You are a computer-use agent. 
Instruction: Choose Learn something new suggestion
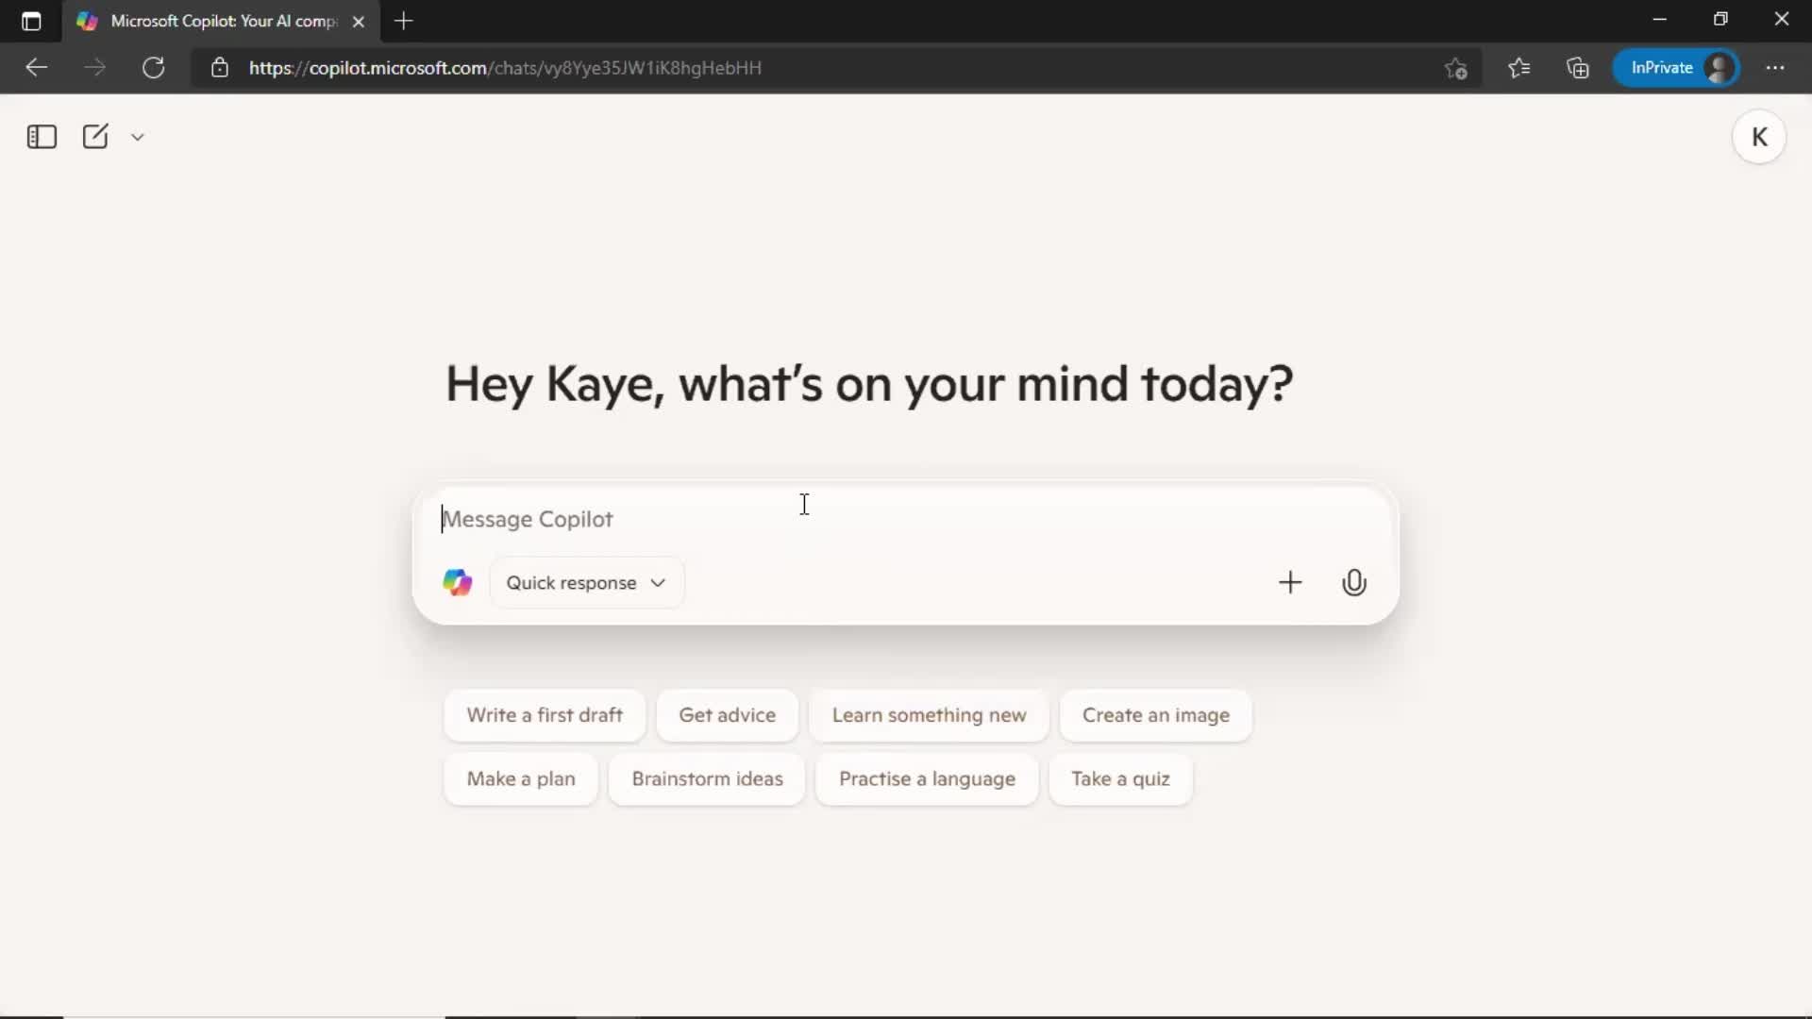[x=929, y=715]
